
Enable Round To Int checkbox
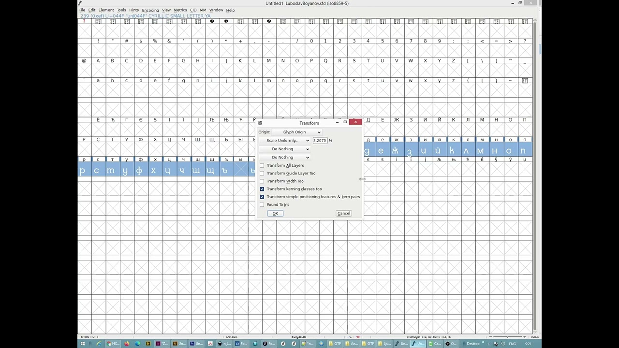[262, 204]
